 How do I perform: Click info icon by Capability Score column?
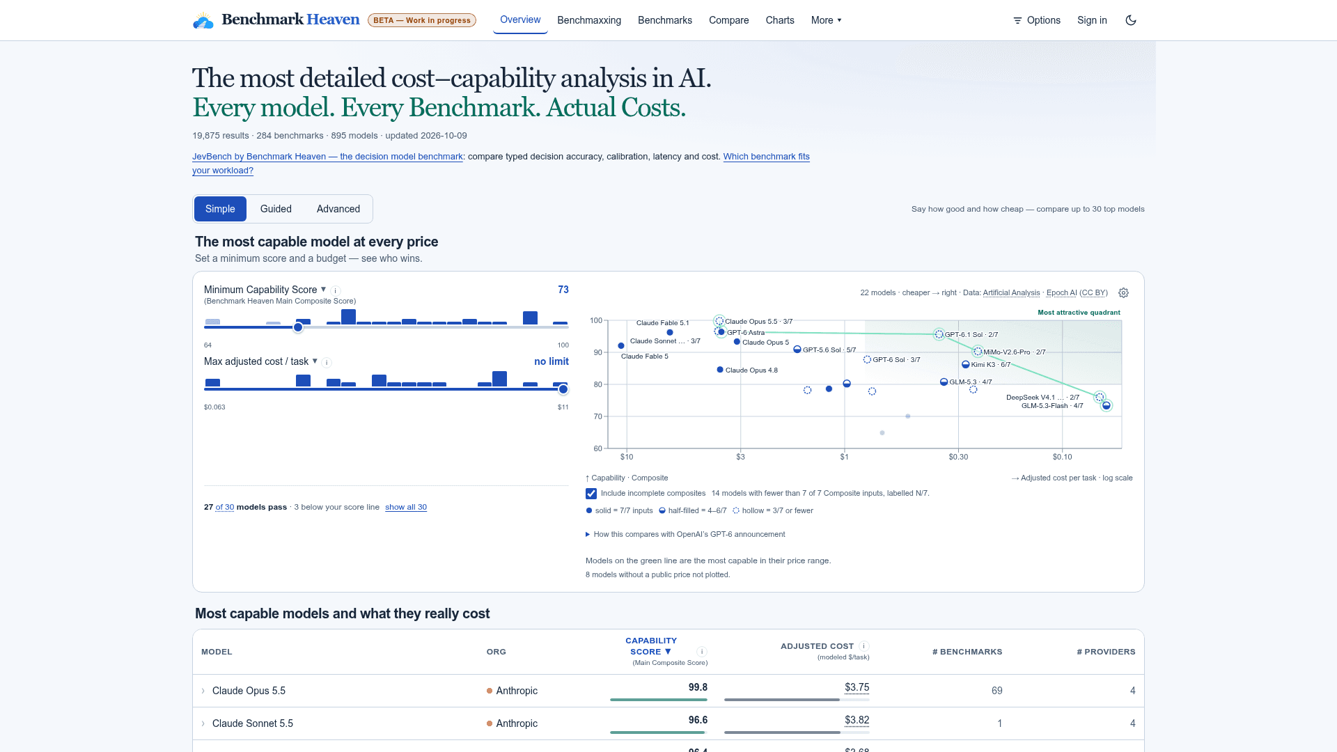[x=702, y=652]
